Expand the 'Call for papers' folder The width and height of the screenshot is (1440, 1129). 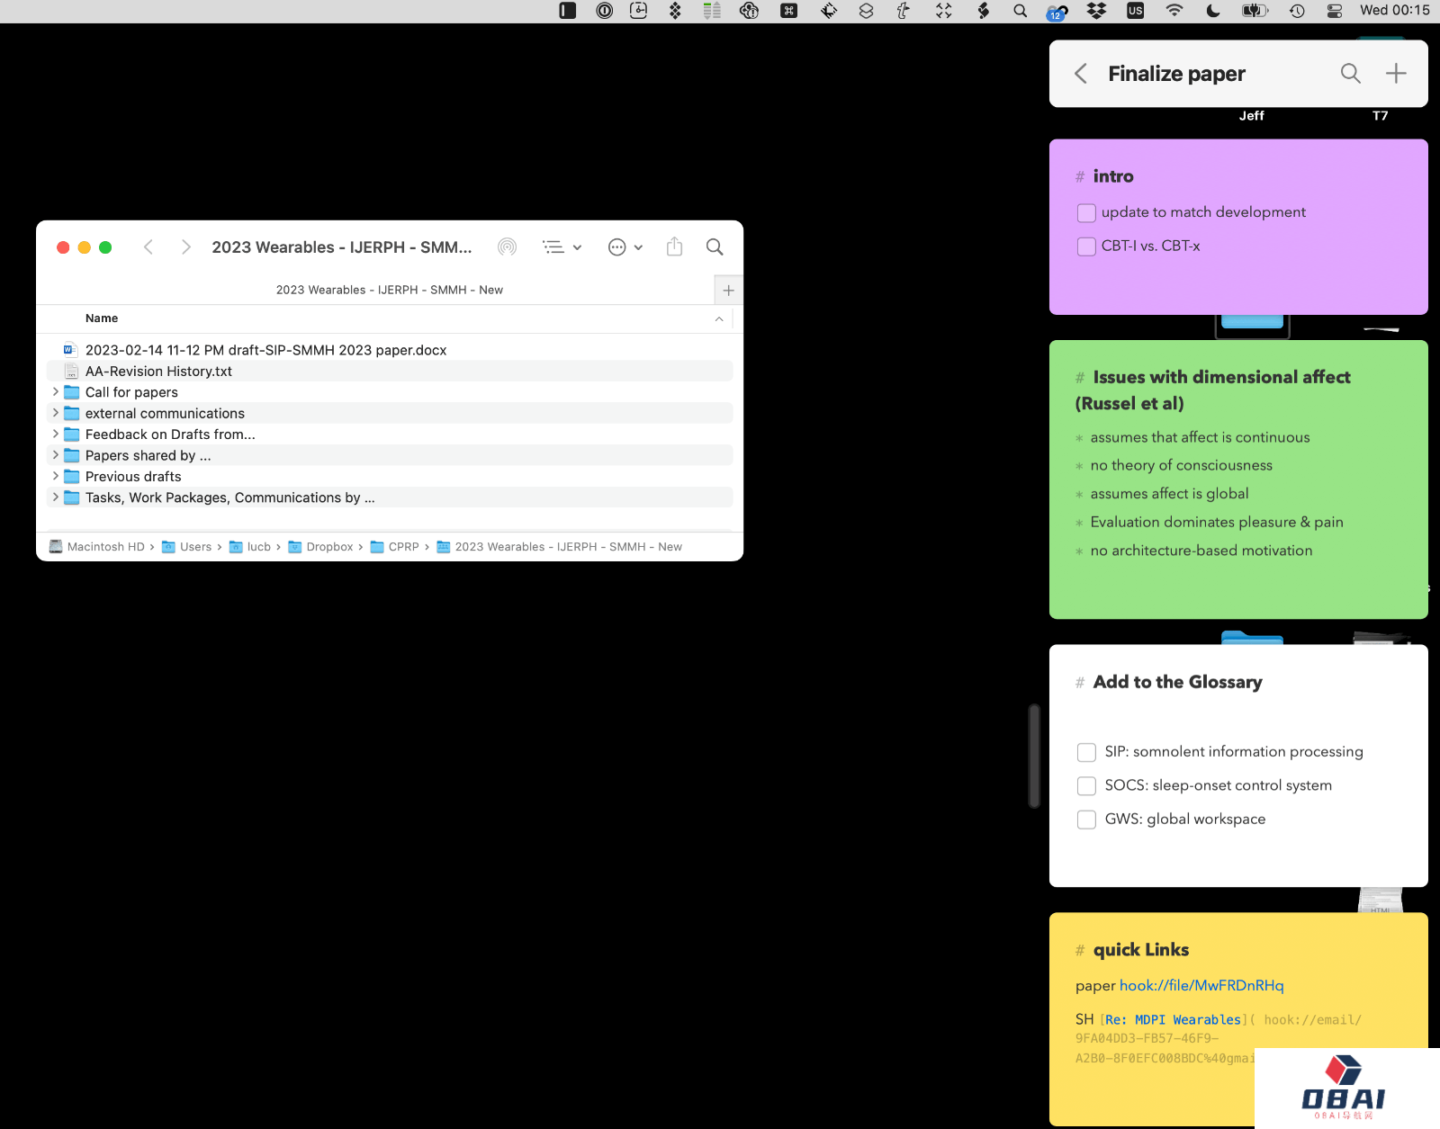(56, 392)
